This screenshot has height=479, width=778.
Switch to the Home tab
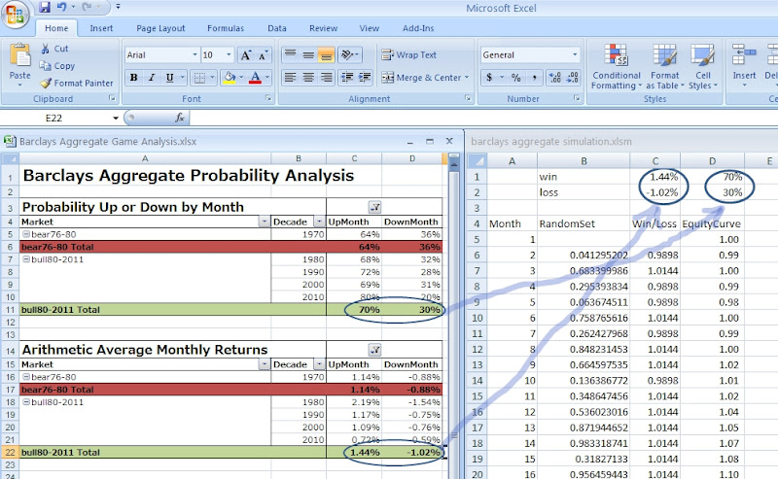click(x=56, y=28)
